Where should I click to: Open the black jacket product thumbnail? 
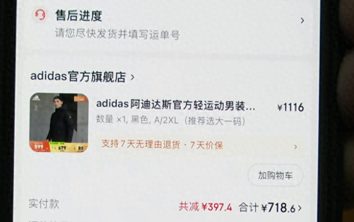point(59,122)
